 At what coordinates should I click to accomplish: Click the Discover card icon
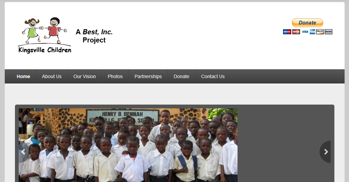point(320,32)
